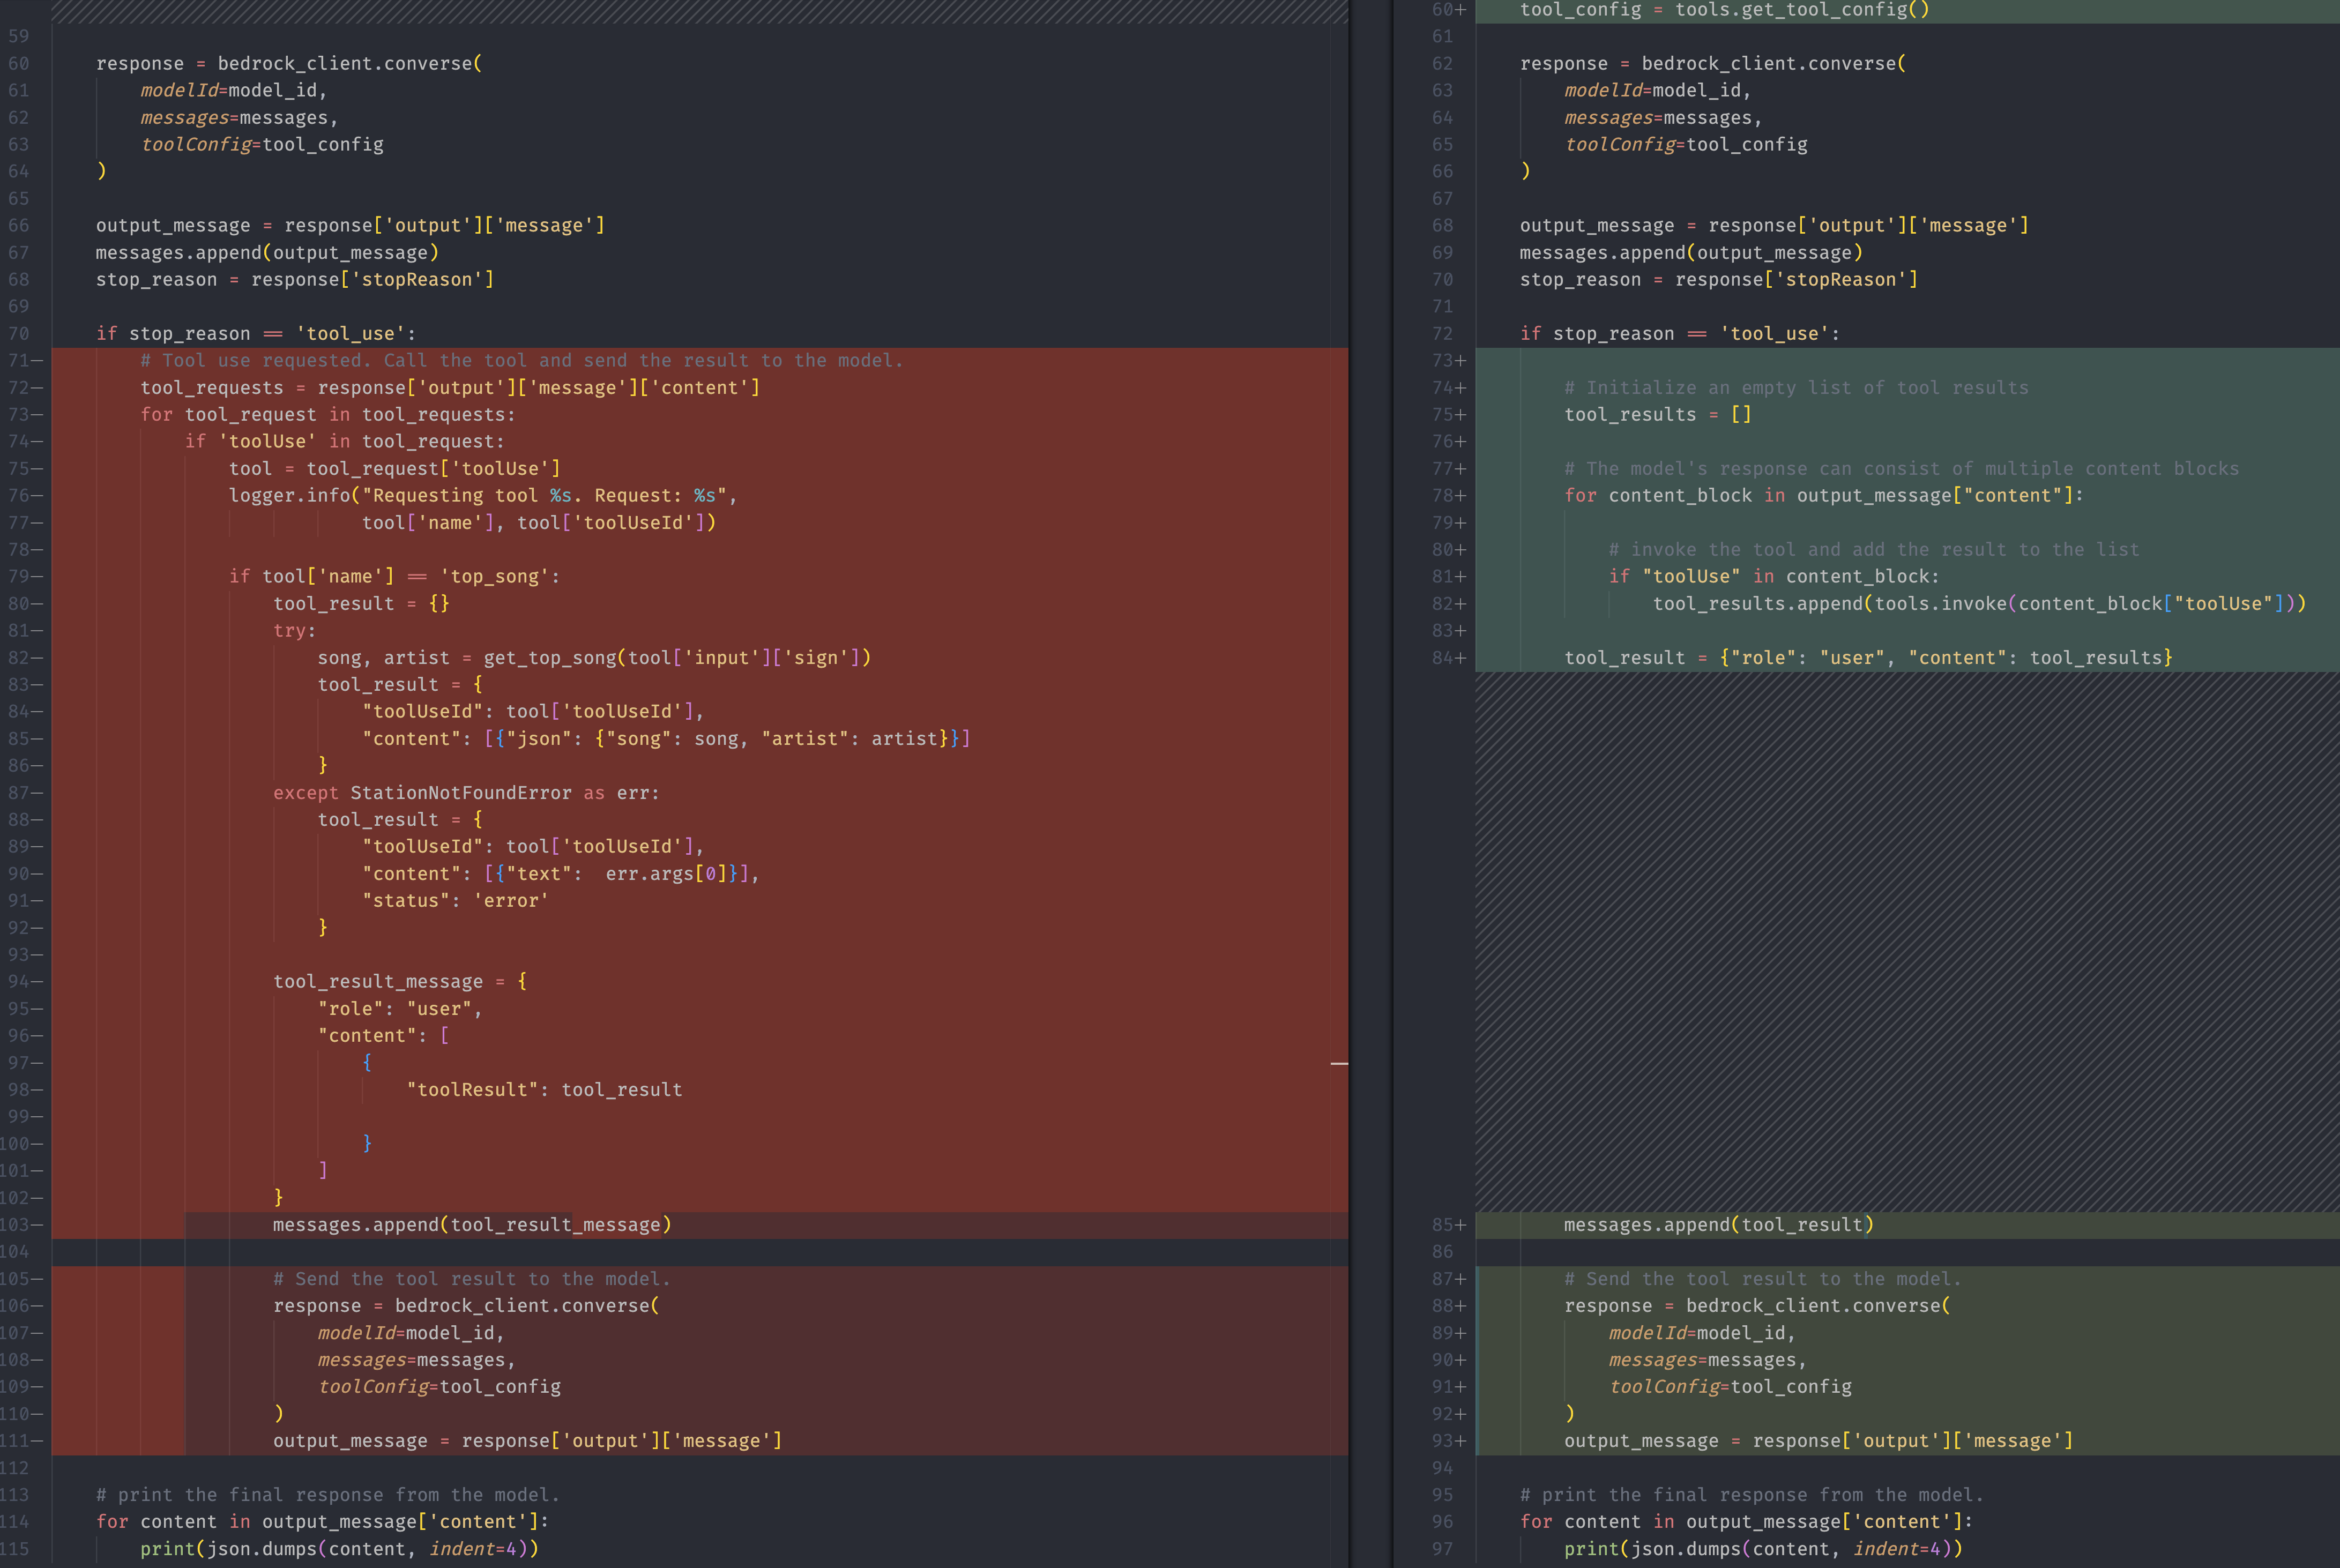Click right line 62 "response = bedrock_client.converse("
This screenshot has height=1568, width=2340.
point(1713,64)
